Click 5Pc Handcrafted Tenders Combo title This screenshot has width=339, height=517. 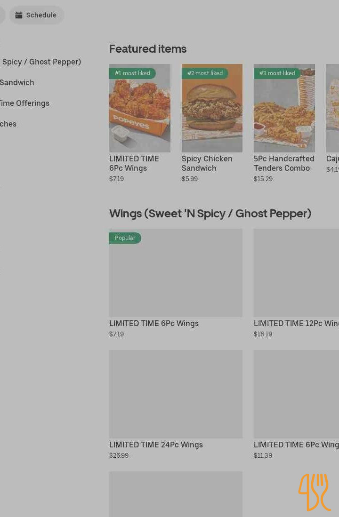tap(283, 163)
